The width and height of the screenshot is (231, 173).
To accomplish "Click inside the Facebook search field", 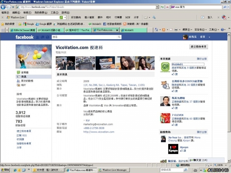I will point(84,37).
